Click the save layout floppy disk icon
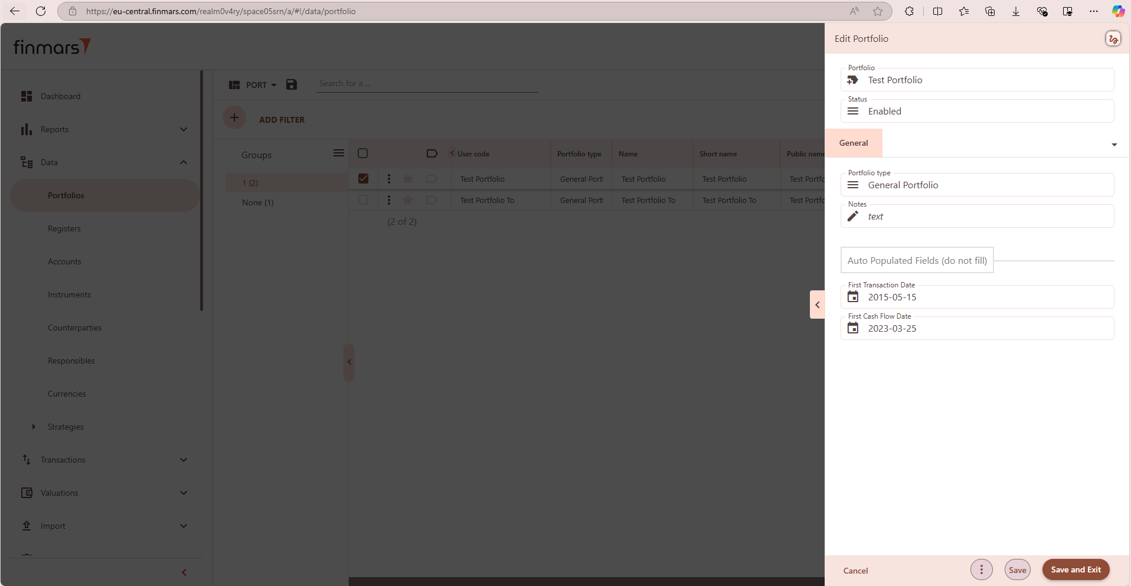Screen dimensions: 1131x586 (292, 84)
